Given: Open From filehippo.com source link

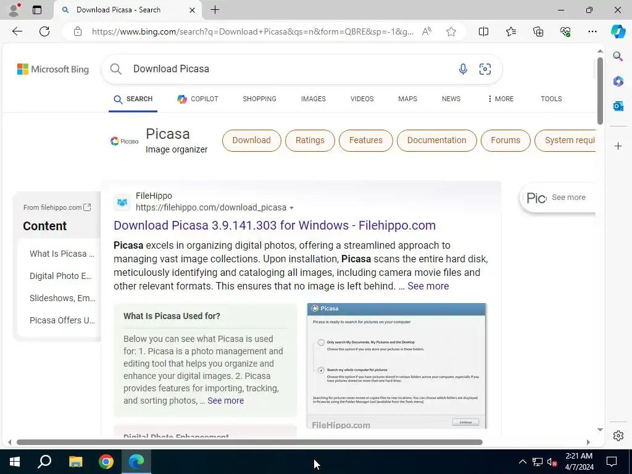Looking at the screenshot, I should click(57, 207).
